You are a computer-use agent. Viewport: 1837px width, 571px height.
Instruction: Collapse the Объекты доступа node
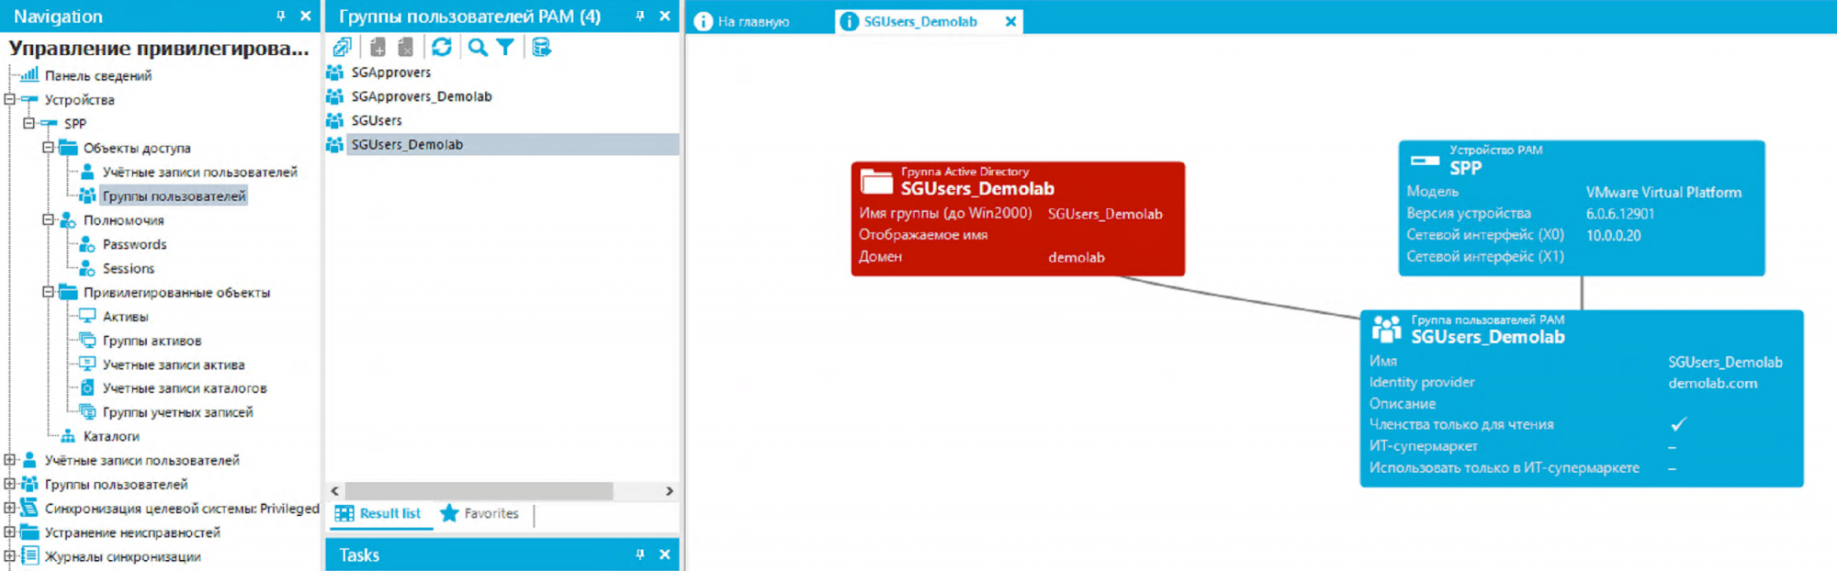(48, 147)
